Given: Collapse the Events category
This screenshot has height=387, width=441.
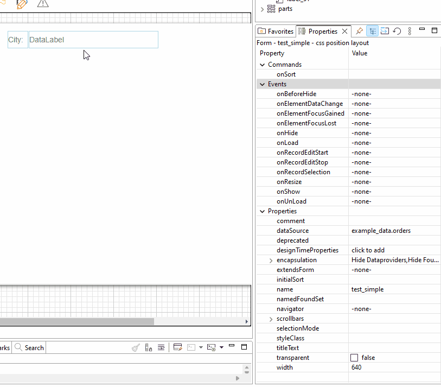Looking at the screenshot, I should [x=262, y=84].
